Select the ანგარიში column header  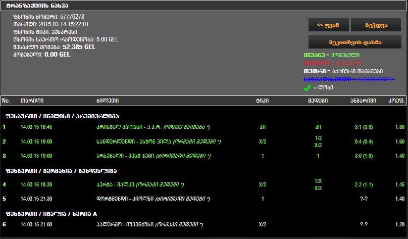[363, 101]
